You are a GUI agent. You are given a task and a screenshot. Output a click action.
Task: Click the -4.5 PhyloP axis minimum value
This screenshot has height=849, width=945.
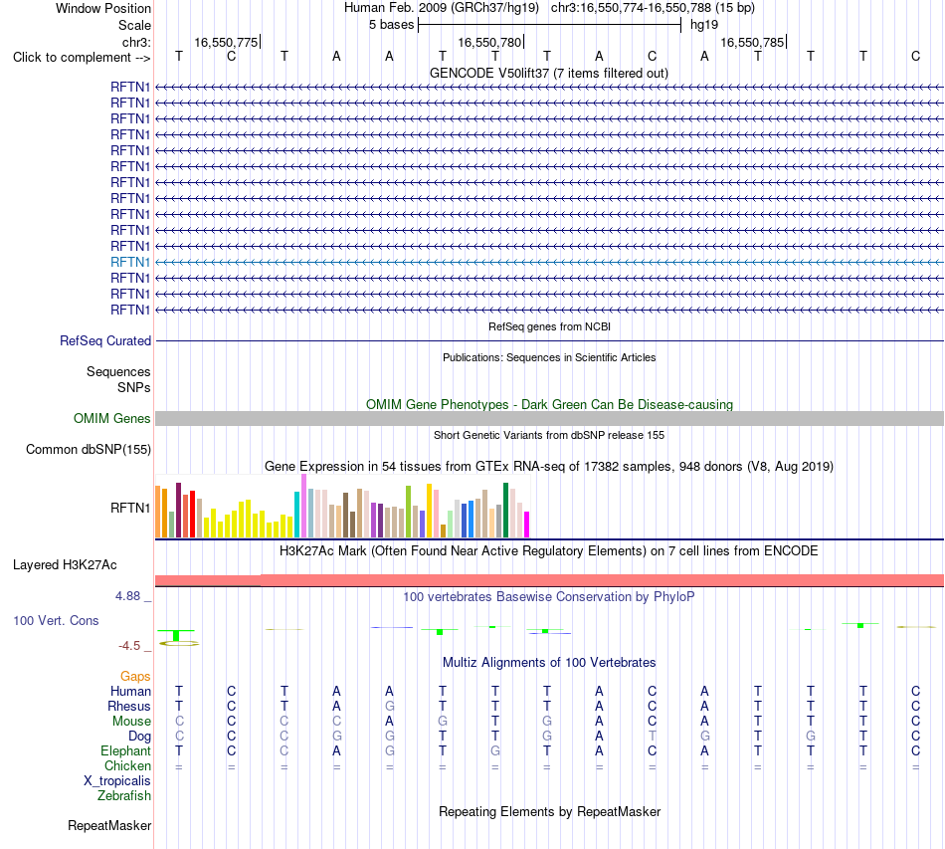(x=129, y=646)
